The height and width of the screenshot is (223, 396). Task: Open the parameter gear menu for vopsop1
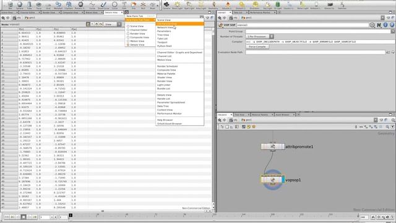[372, 25]
